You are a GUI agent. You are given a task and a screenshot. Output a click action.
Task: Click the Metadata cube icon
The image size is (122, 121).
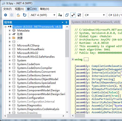coord(14,31)
